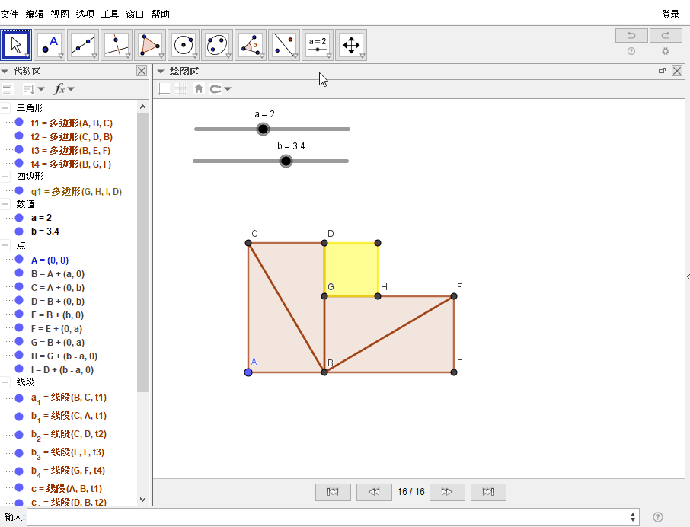Image resolution: width=690 pixels, height=527 pixels.
Task: Select the Point tool
Action: pyautogui.click(x=50, y=45)
